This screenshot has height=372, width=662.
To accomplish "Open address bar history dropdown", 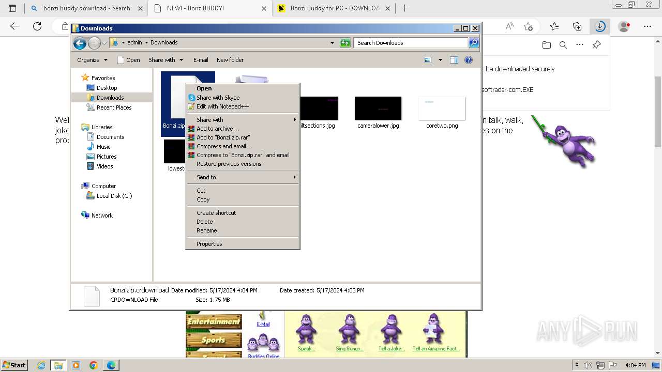I will 332,43.
